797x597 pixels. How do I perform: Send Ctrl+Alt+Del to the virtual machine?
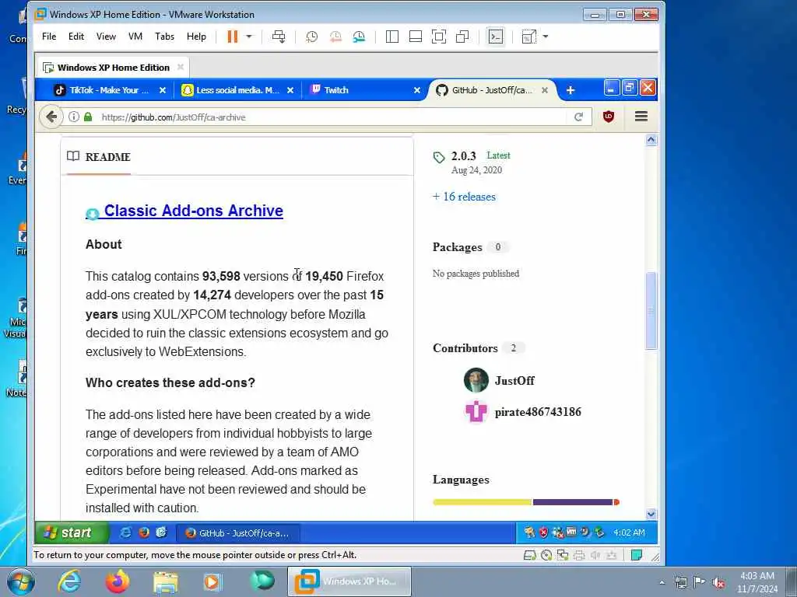pyautogui.click(x=279, y=37)
